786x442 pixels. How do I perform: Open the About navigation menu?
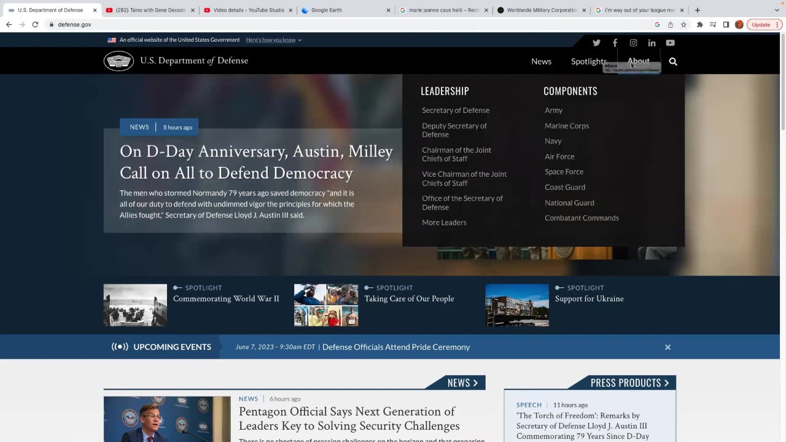638,61
